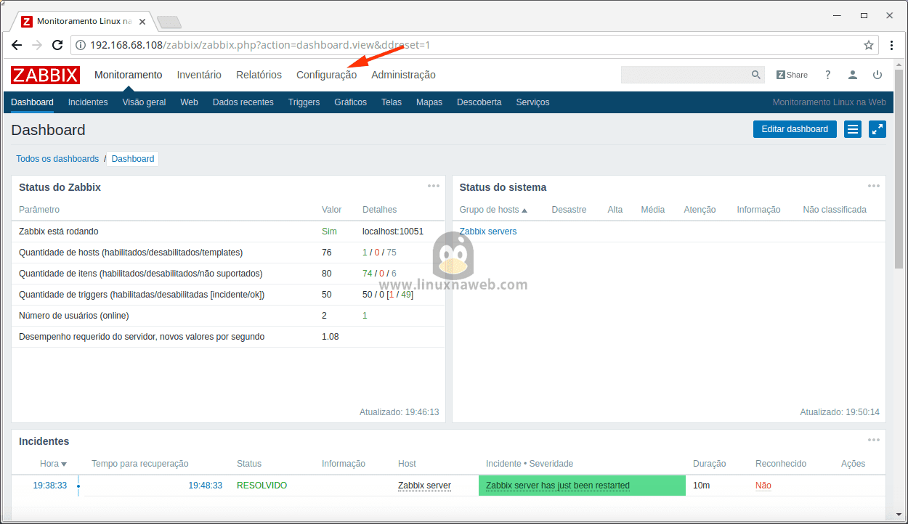The width and height of the screenshot is (908, 524).
Task: Click the Zabbix logo
Action: pyautogui.click(x=45, y=75)
